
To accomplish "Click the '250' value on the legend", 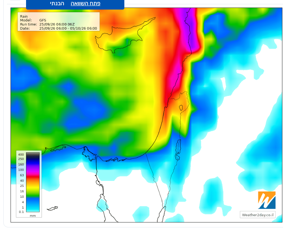I will pyautogui.click(x=21, y=159).
